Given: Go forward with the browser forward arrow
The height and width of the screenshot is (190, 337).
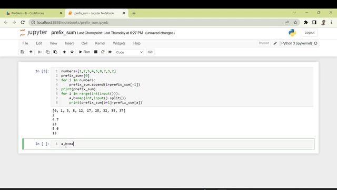Looking at the screenshot, I should coord(14,22).
